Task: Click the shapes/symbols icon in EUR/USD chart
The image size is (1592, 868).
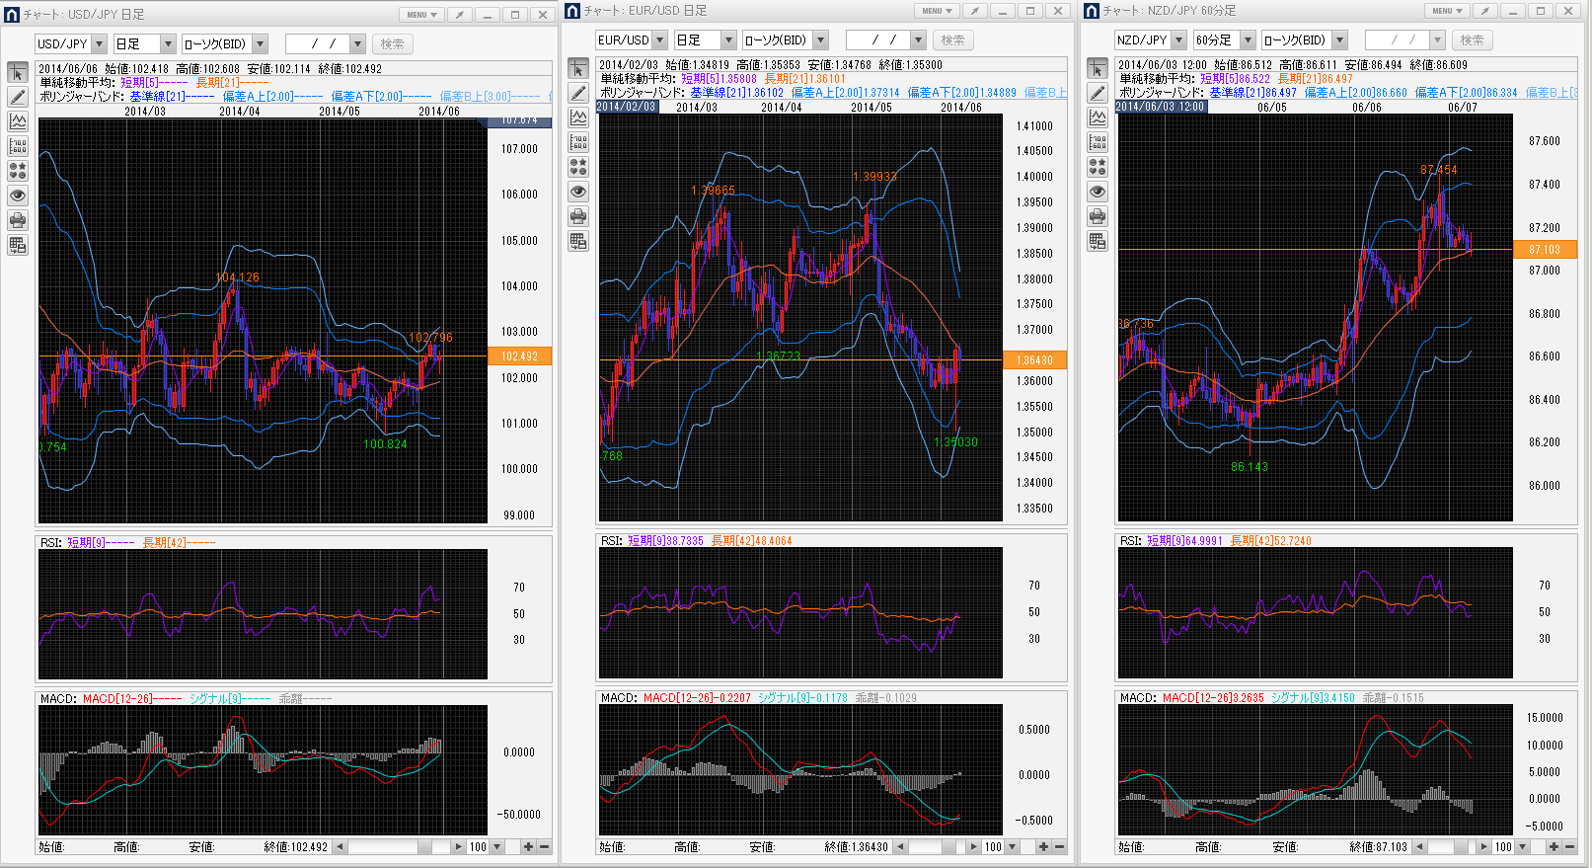Action: (x=578, y=167)
